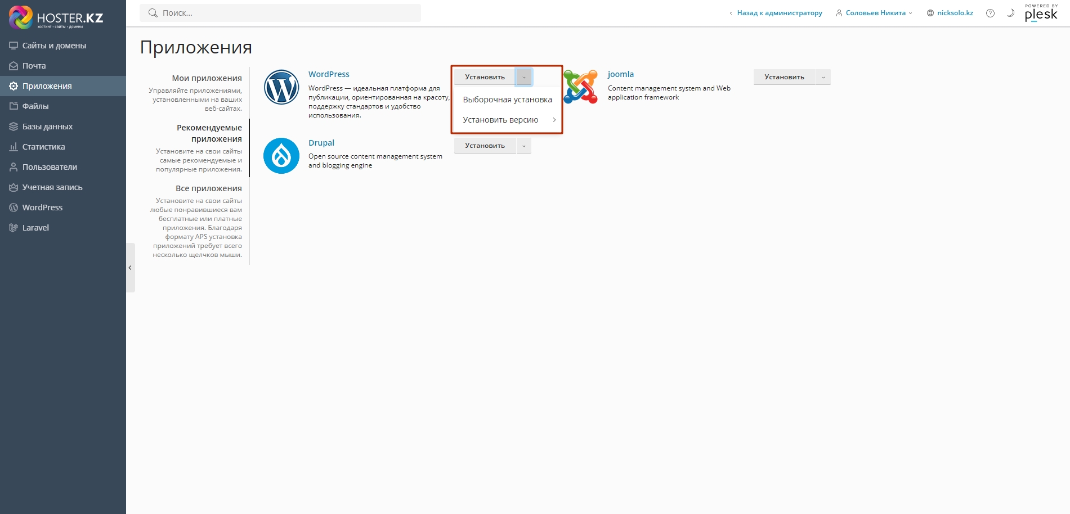Switch to Рекомендуемые приложения tab
Image resolution: width=1070 pixels, height=514 pixels.
tap(209, 133)
